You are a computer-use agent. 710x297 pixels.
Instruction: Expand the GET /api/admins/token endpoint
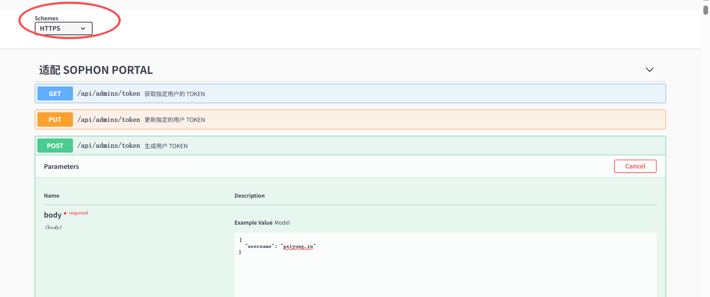(x=350, y=93)
